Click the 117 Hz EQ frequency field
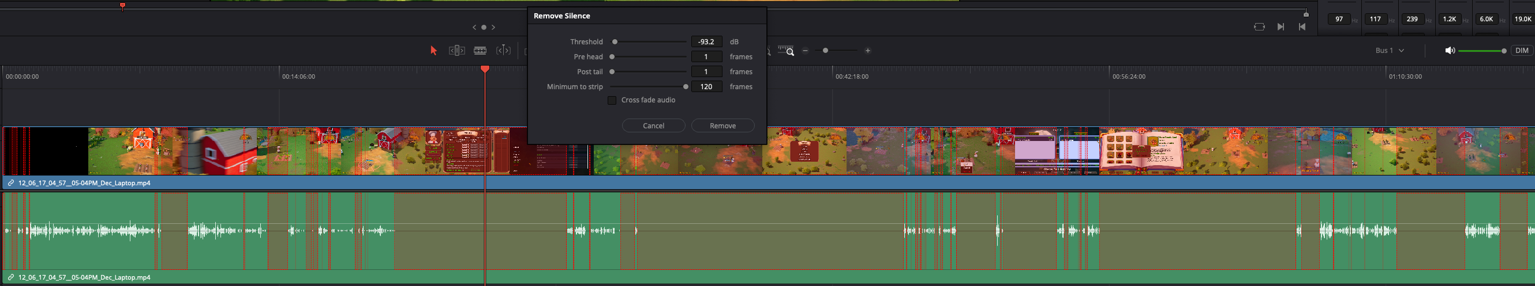This screenshot has height=286, width=1535. click(1375, 19)
